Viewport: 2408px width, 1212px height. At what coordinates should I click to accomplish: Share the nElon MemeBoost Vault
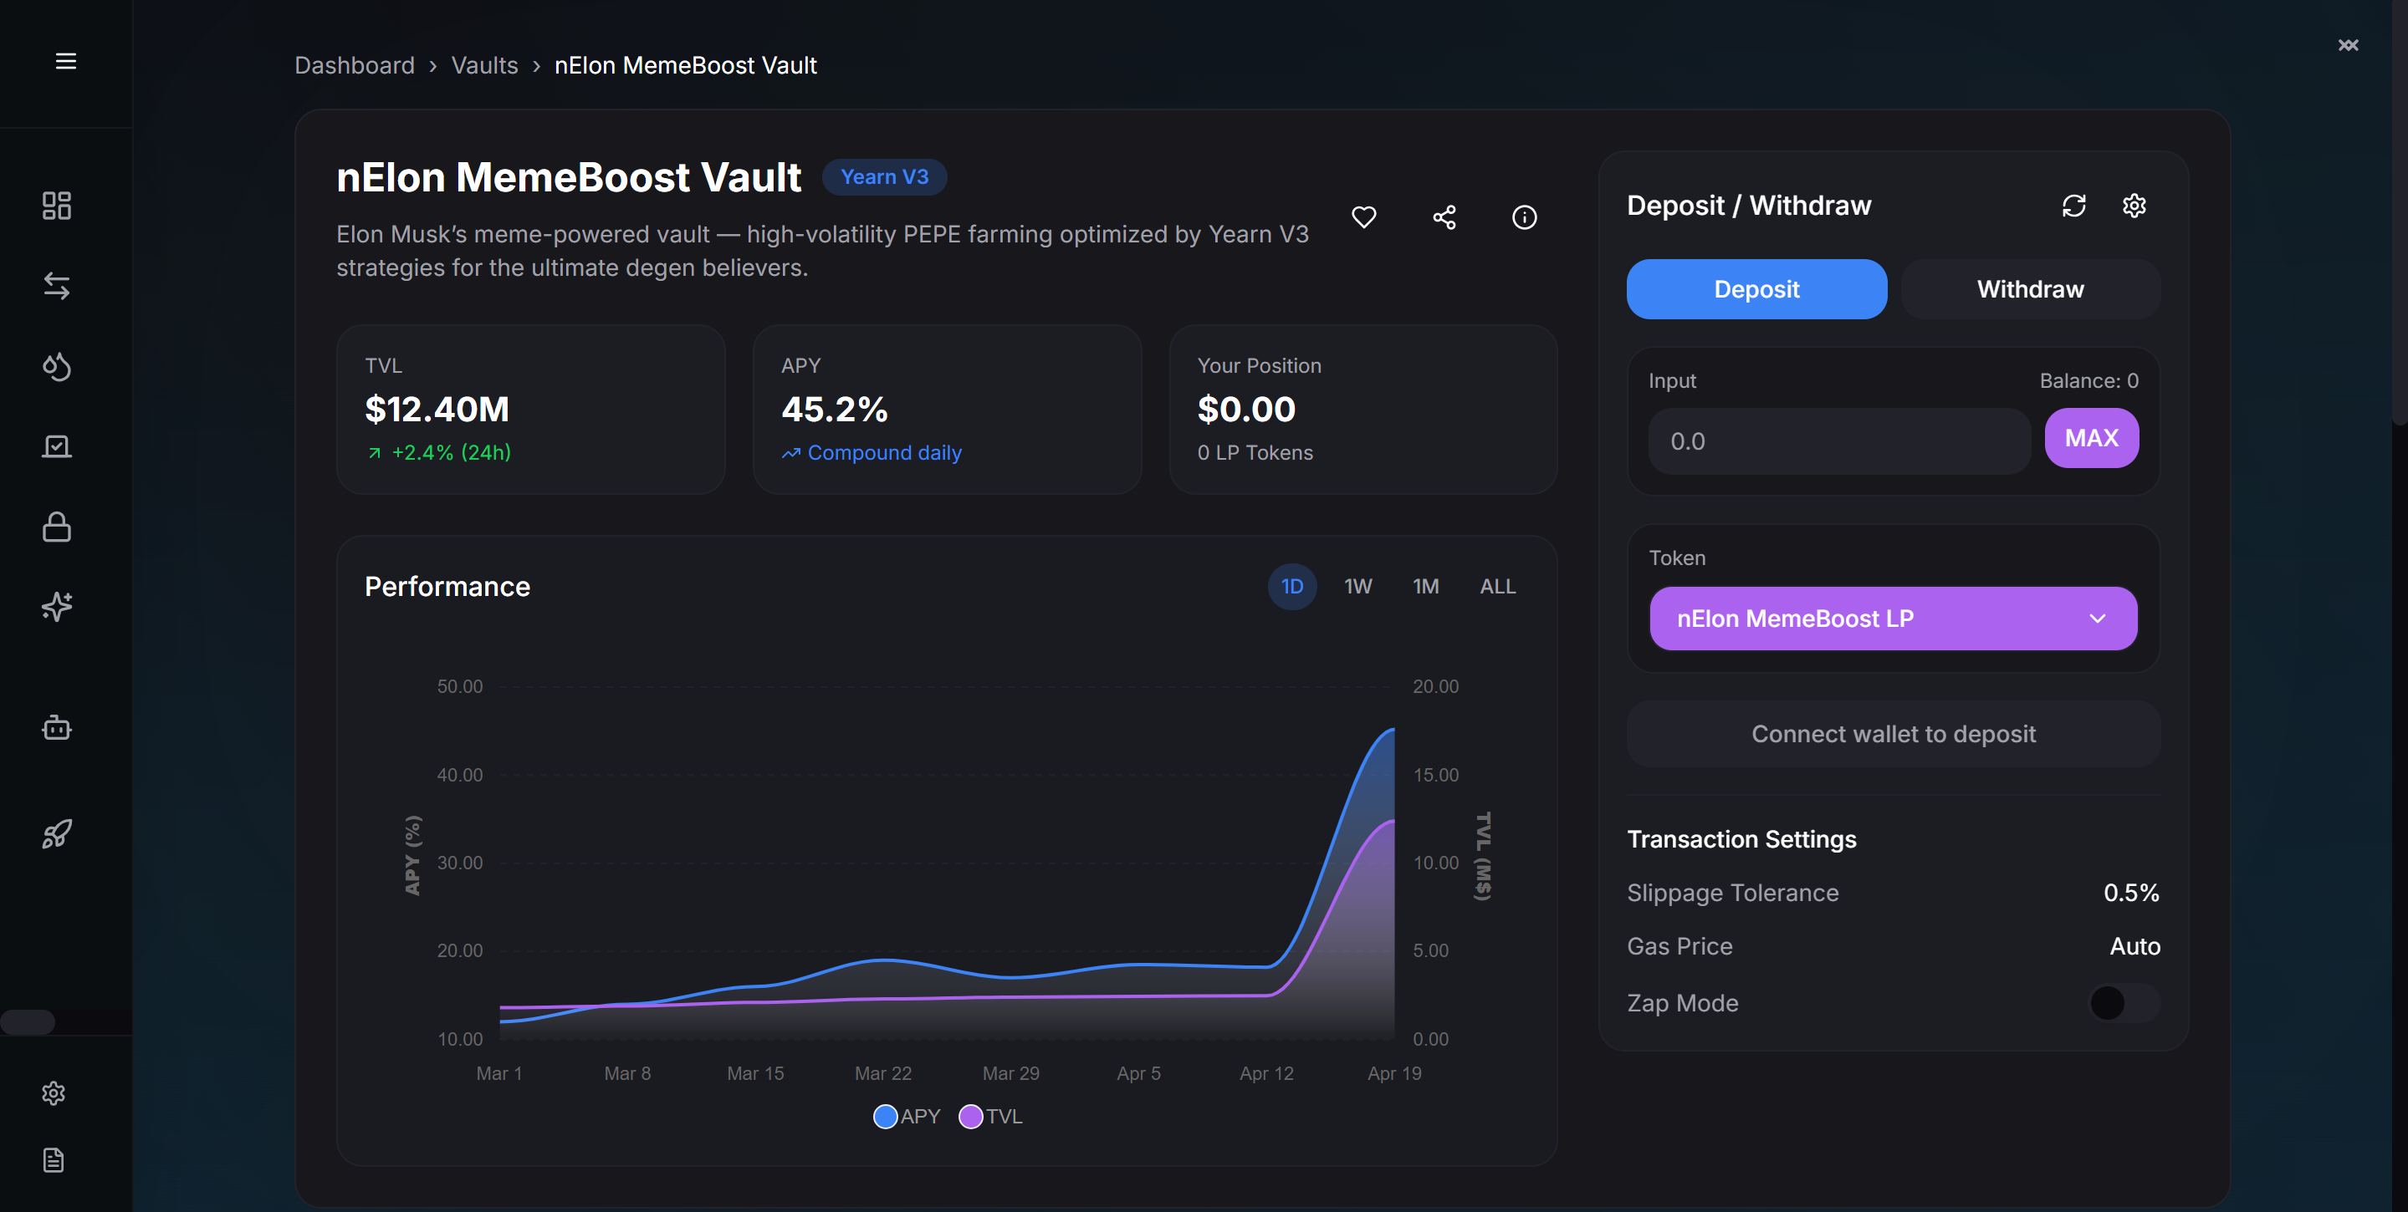click(x=1444, y=216)
